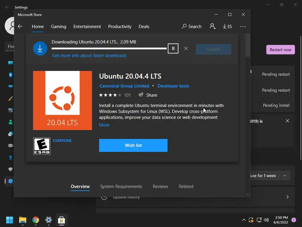Go back in the Settings window
The height and width of the screenshot is (227, 302).
(x=7, y=7)
